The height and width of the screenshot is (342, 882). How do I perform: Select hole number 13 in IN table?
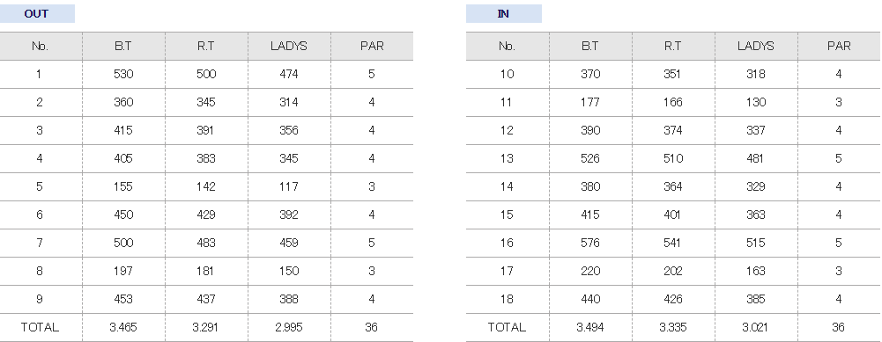[507, 158]
